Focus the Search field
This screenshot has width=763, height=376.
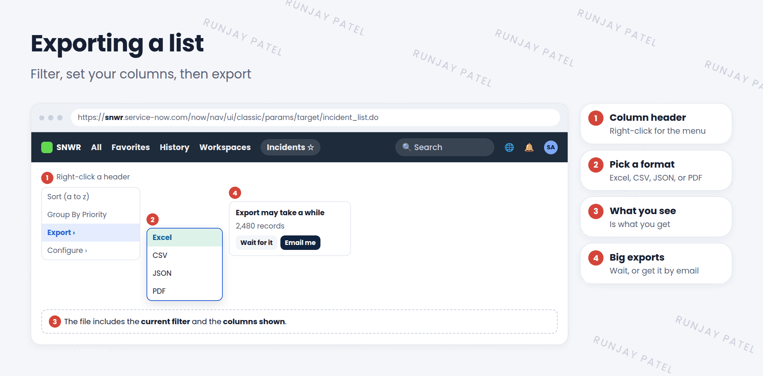point(445,147)
